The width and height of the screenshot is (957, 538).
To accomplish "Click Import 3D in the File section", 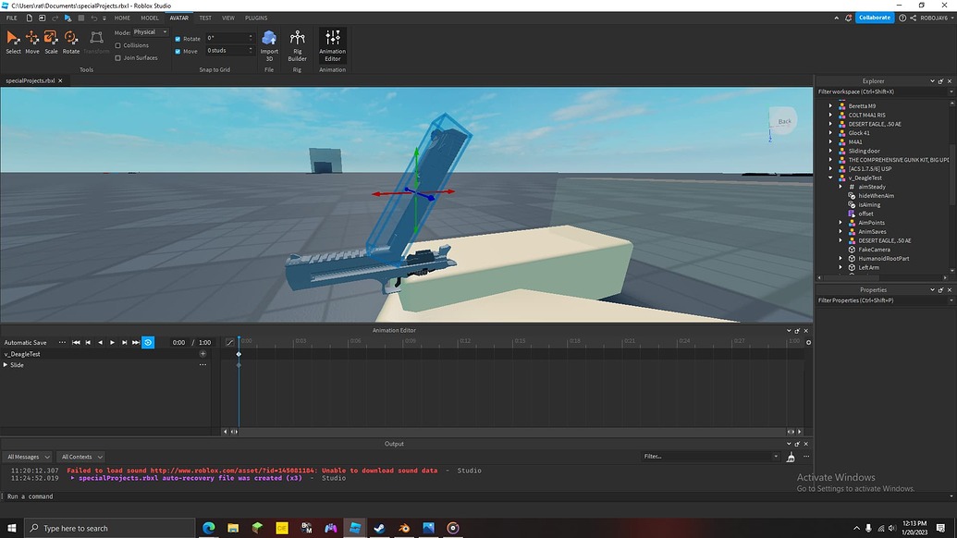I will [x=268, y=43].
